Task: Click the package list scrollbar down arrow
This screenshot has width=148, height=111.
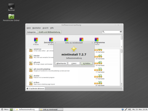Action: click(x=121, y=85)
